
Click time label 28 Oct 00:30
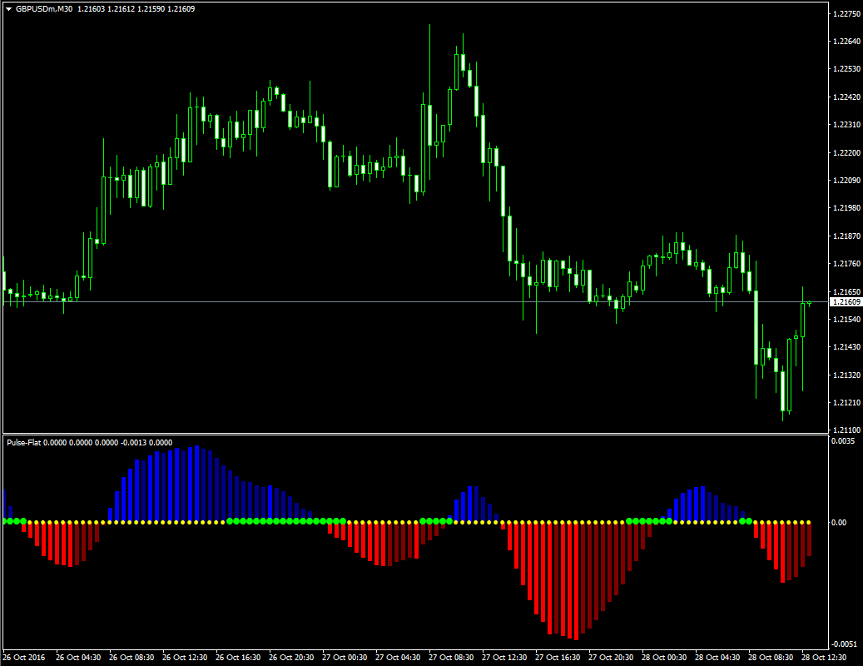pos(664,657)
